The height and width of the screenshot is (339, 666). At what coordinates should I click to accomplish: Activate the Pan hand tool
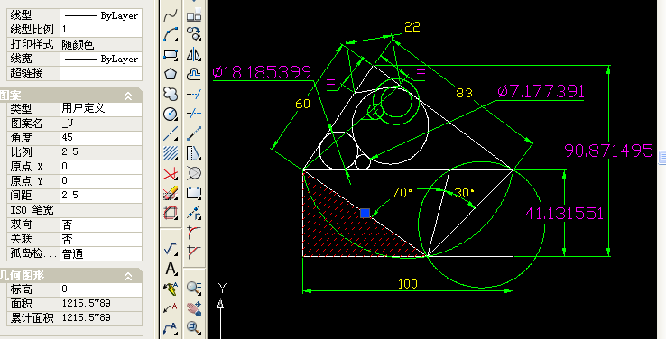pyautogui.click(x=194, y=307)
